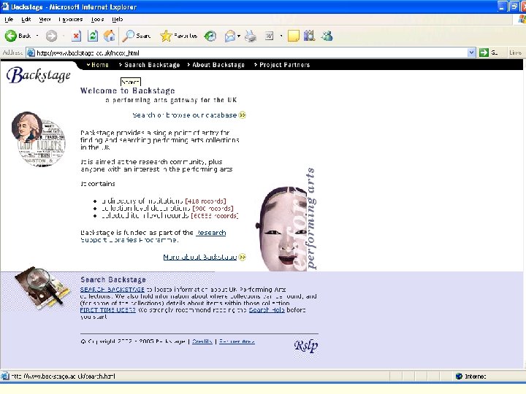526x394 pixels.
Task: Click the Links toolbar label
Action: (515, 53)
